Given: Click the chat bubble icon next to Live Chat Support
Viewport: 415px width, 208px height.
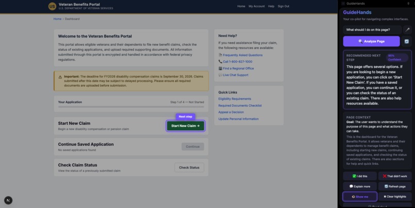Looking at the screenshot, I should [220, 75].
